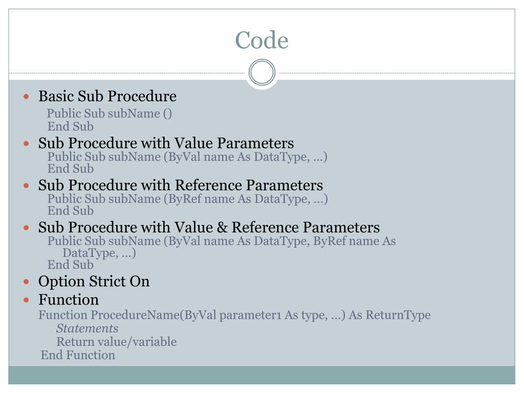This screenshot has height=393, width=524.
Task: Click the line 'Public Sub subName ()'
Action: (110, 114)
